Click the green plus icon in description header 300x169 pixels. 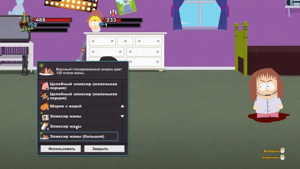tap(42, 65)
